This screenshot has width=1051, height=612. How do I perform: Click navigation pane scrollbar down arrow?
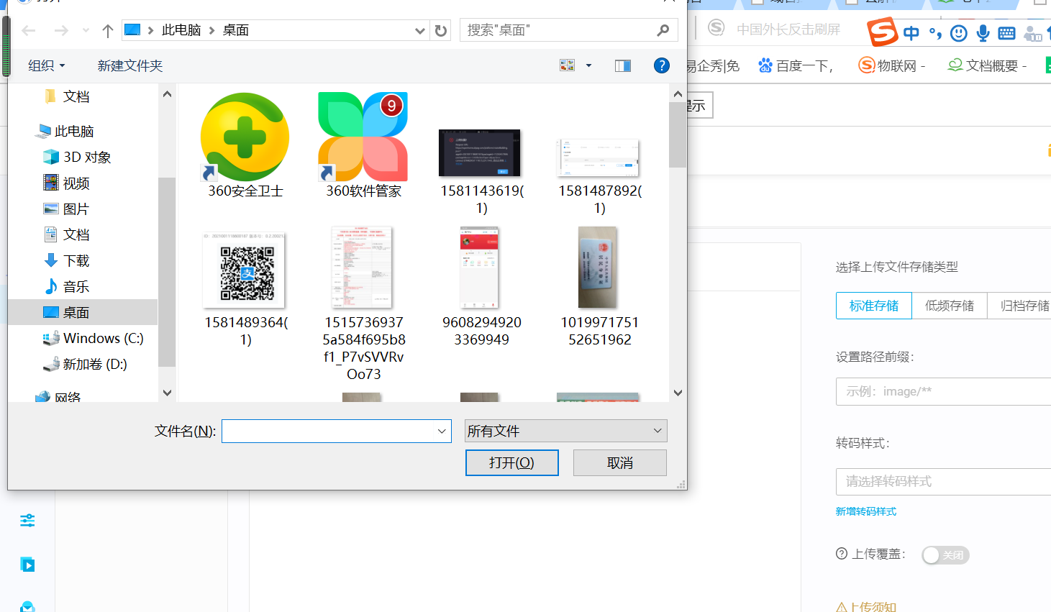pos(168,393)
